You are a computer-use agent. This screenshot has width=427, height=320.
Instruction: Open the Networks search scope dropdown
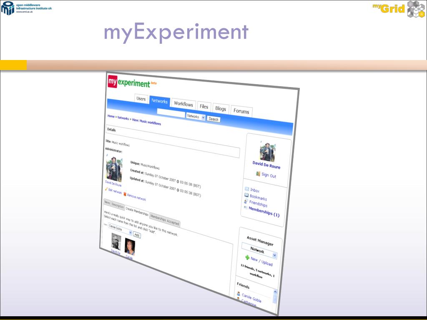pos(196,117)
